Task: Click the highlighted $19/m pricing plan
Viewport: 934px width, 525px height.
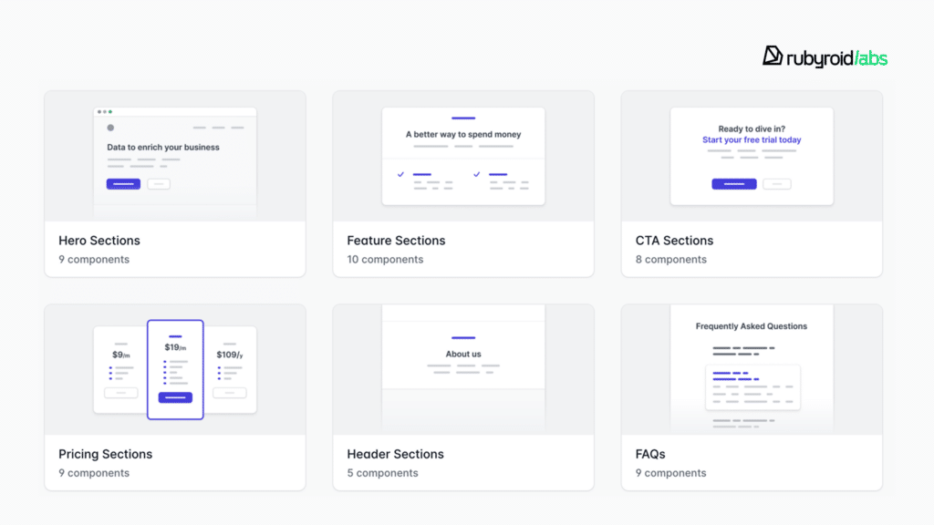Action: click(175, 369)
